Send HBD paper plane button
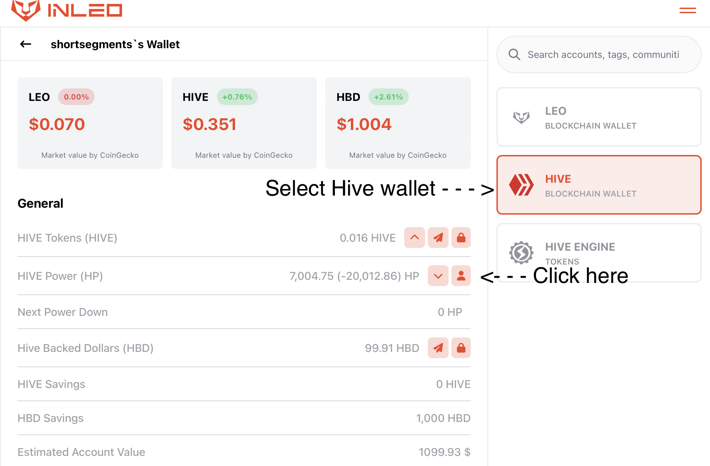 click(438, 348)
